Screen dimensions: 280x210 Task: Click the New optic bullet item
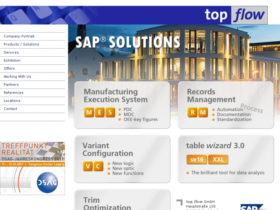123,168
